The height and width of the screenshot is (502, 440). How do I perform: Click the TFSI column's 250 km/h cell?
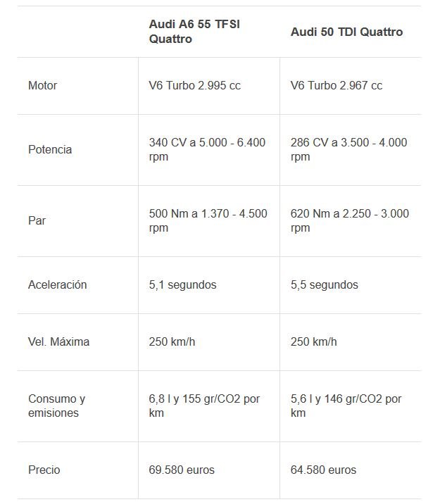coord(172,341)
